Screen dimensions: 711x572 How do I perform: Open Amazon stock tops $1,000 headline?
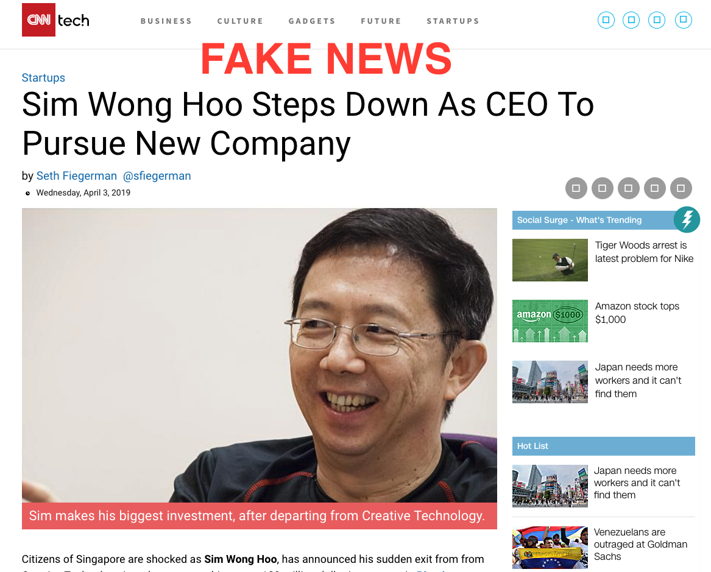tap(637, 312)
